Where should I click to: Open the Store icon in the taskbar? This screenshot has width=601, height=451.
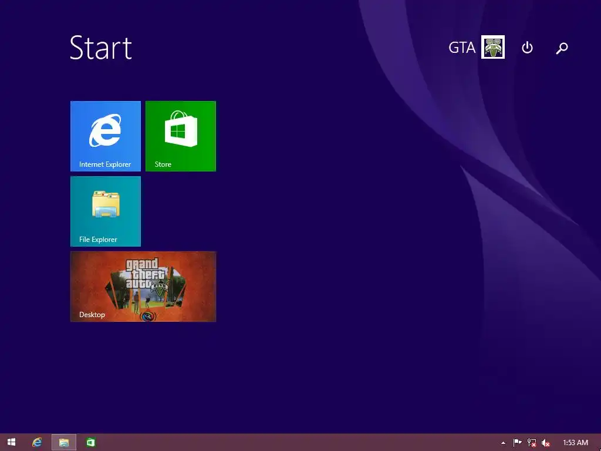90,442
